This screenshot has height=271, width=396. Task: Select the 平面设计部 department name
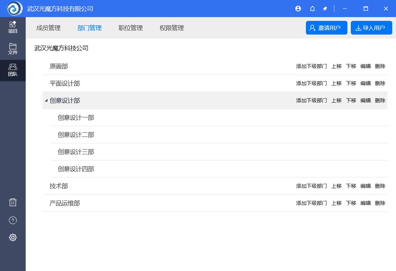pyautogui.click(x=65, y=83)
